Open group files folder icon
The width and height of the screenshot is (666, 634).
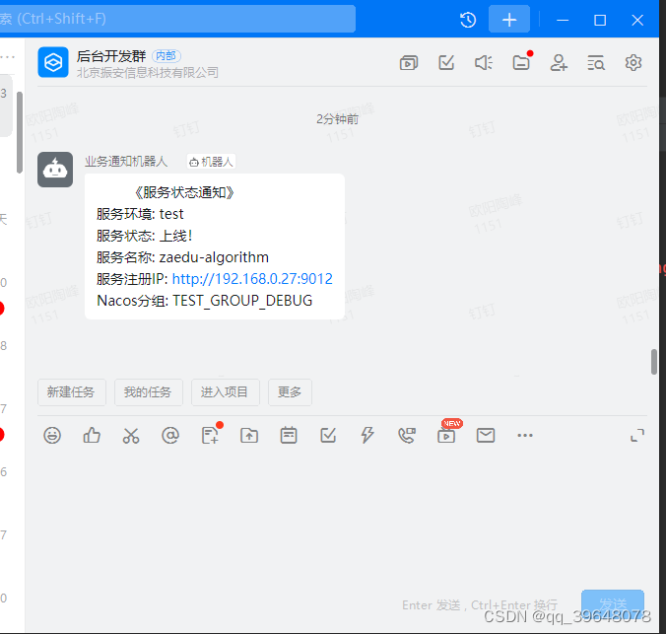pos(521,63)
